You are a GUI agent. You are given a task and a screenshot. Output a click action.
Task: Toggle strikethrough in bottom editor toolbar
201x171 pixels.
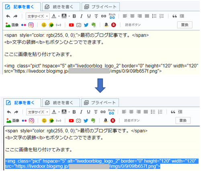(96, 112)
